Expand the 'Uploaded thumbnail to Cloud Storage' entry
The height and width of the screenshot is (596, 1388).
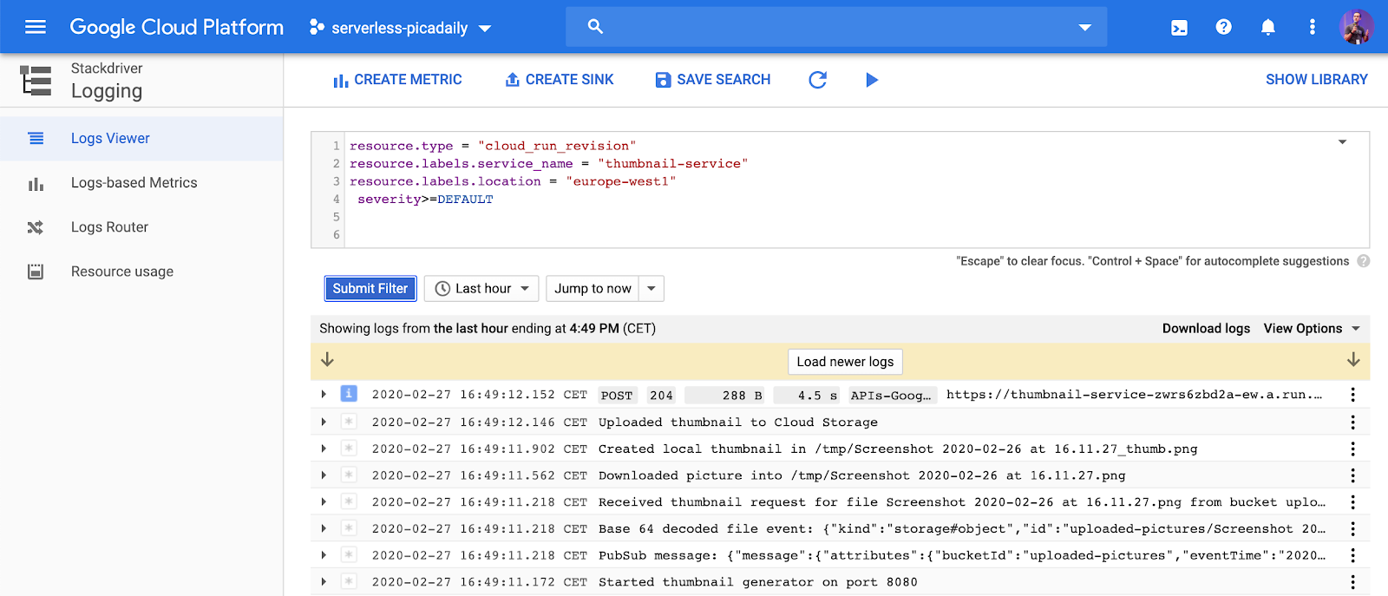coord(324,422)
